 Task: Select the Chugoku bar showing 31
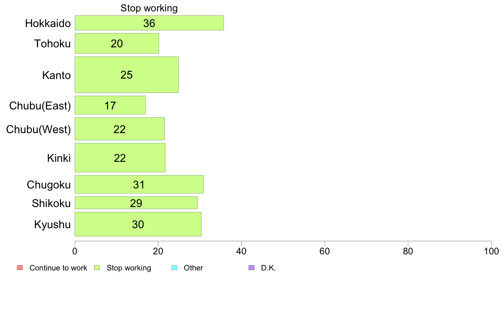point(139,184)
